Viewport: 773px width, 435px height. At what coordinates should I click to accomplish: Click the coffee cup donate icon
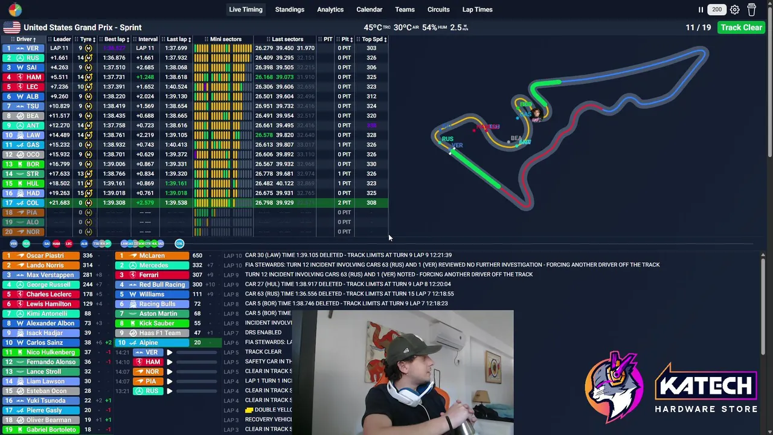(751, 10)
